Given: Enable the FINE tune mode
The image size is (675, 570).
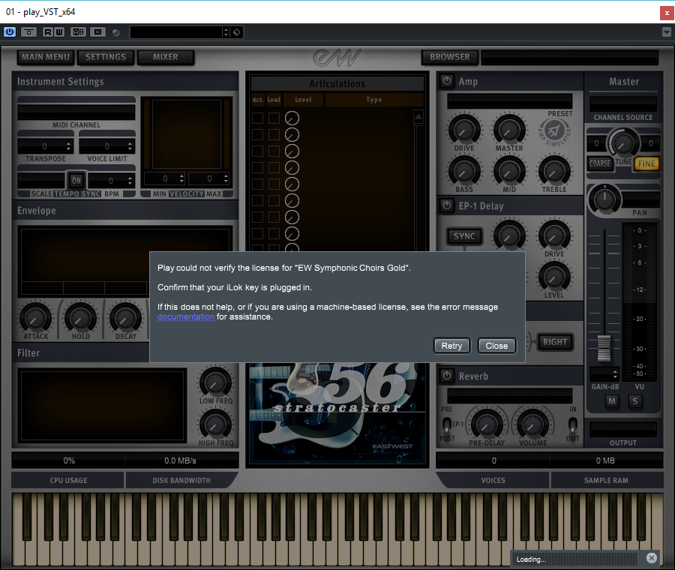Looking at the screenshot, I should pos(645,163).
